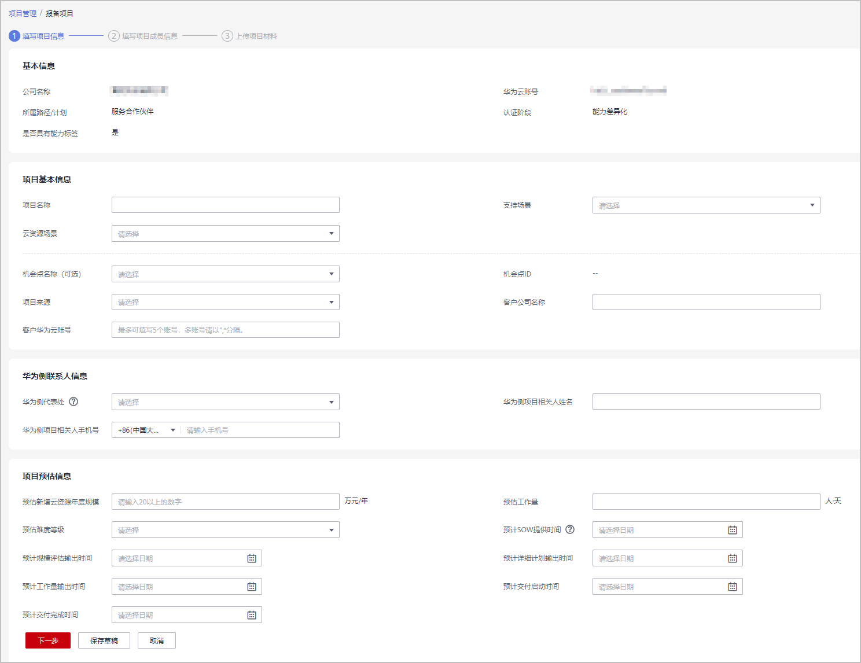Open the 机会点名称 dropdown list

click(x=225, y=274)
